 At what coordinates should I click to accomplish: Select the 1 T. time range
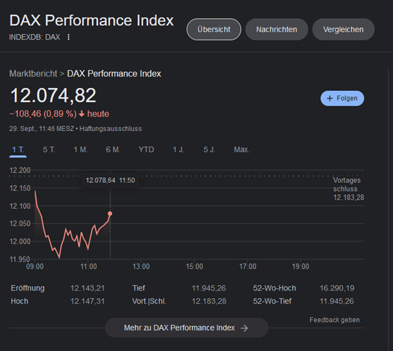pos(18,150)
